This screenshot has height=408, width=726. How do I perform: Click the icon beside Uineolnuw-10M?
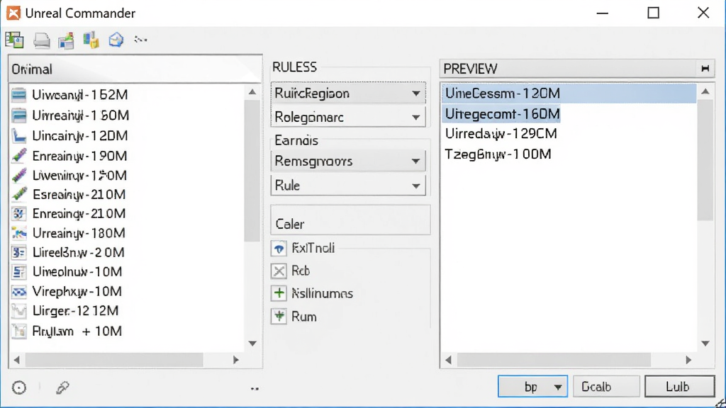point(19,272)
